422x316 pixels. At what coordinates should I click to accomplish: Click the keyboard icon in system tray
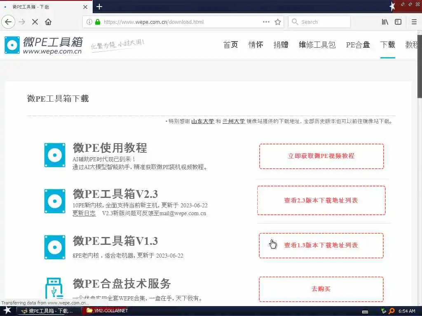365,312
